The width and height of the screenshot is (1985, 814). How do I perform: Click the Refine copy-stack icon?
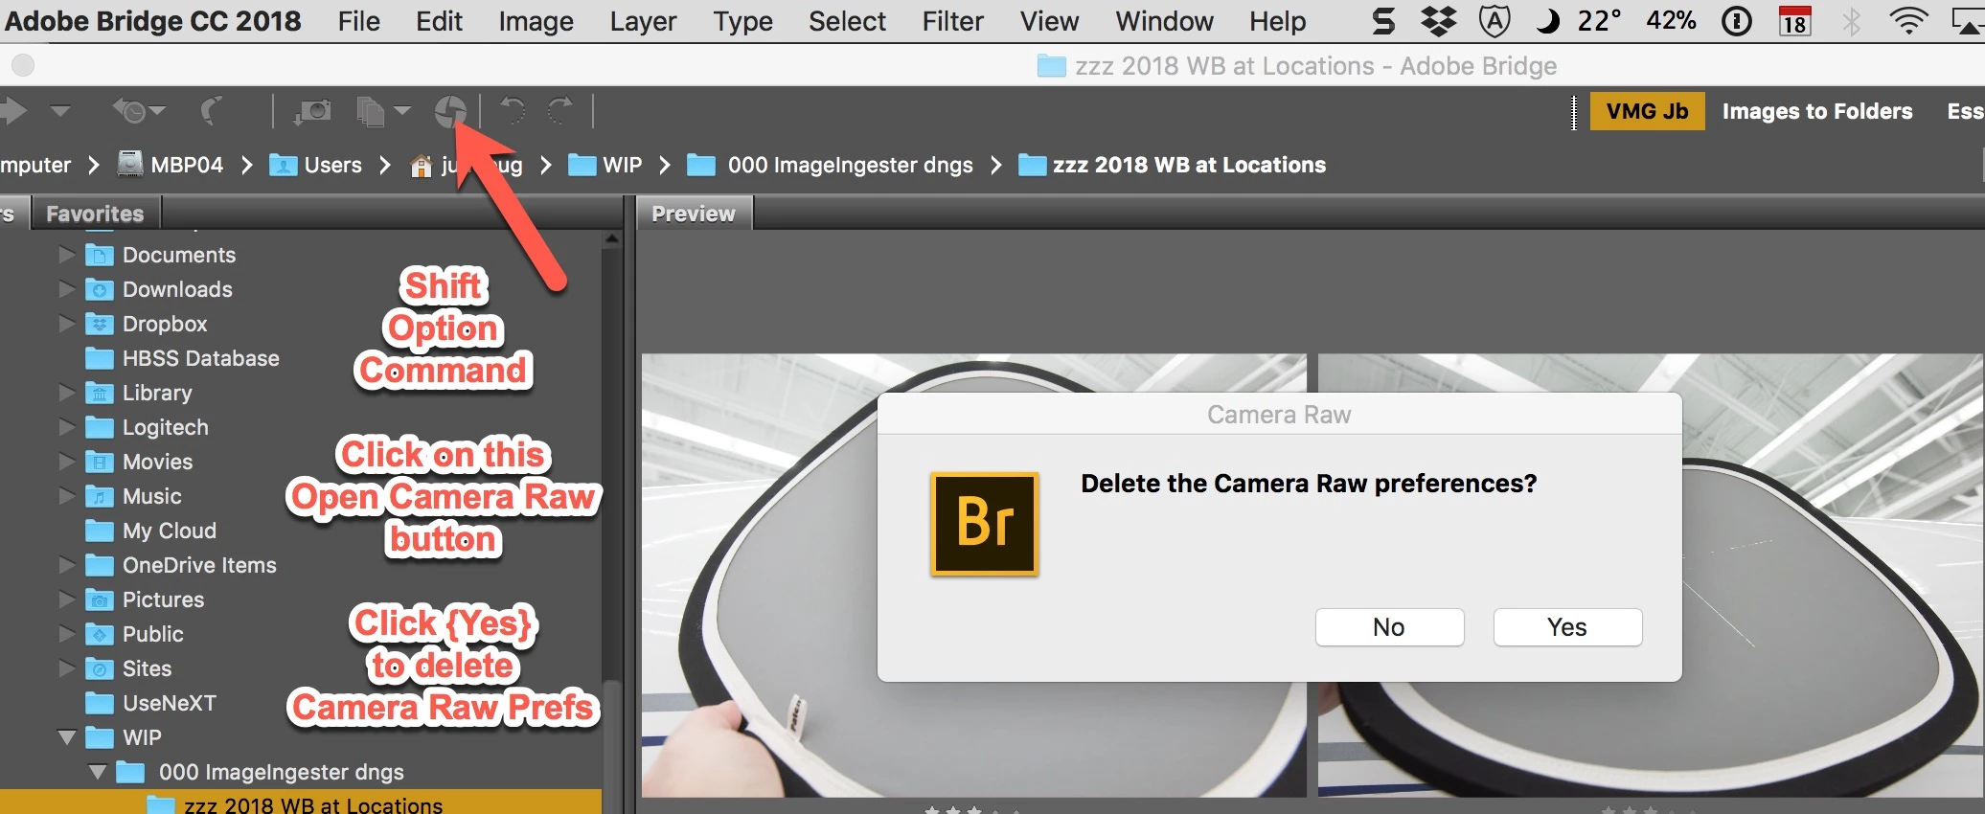point(371,112)
